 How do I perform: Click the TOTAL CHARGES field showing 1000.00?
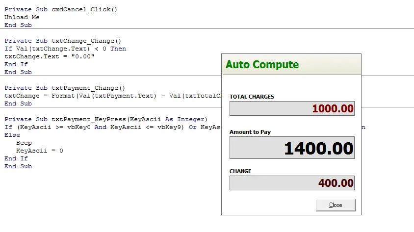tap(292, 108)
